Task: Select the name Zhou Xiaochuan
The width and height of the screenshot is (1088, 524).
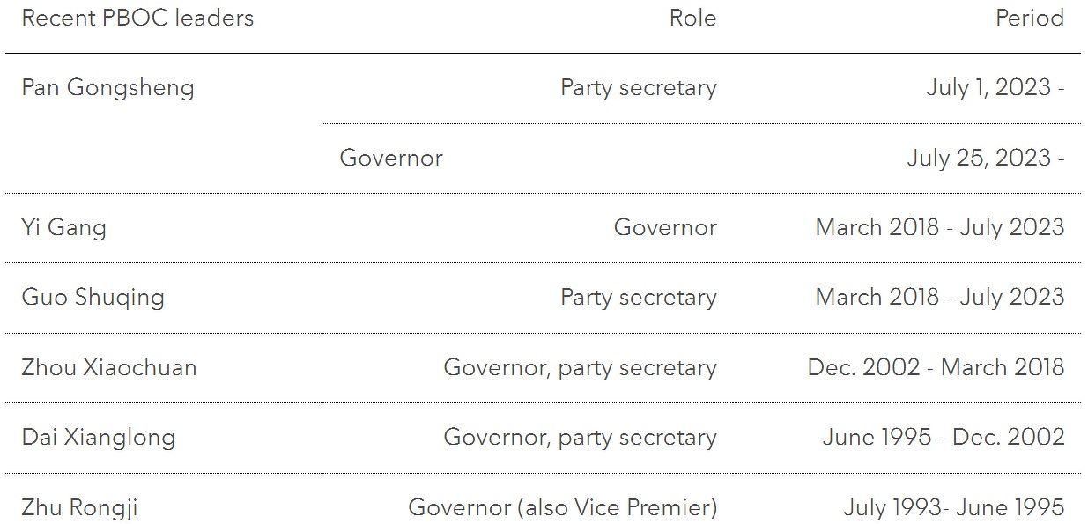Action: click(x=109, y=367)
